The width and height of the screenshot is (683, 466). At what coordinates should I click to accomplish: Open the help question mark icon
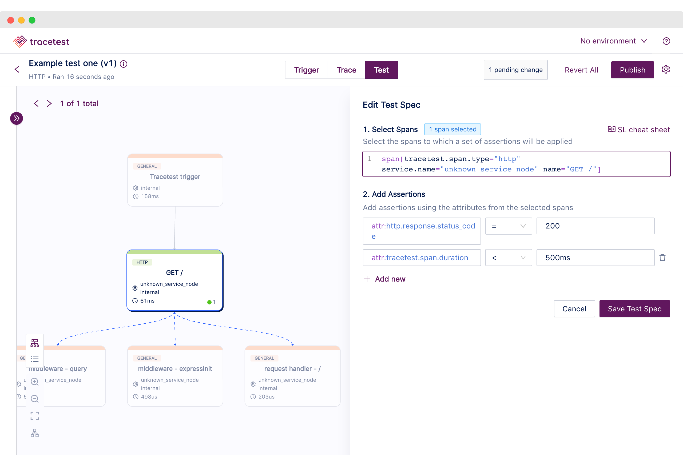666,41
